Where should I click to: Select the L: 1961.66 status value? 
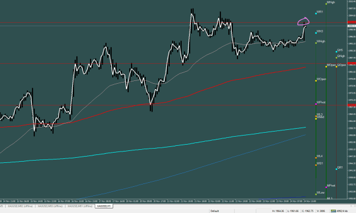coord(293,211)
